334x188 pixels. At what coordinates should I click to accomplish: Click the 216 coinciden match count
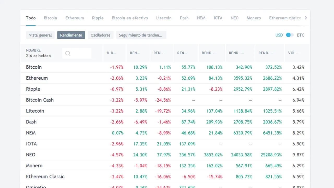pos(38,56)
